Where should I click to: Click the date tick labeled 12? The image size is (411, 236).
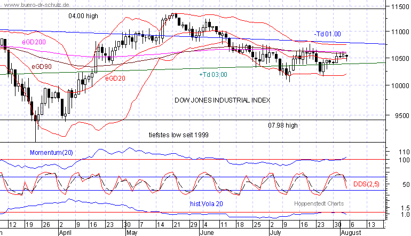(13, 225)
